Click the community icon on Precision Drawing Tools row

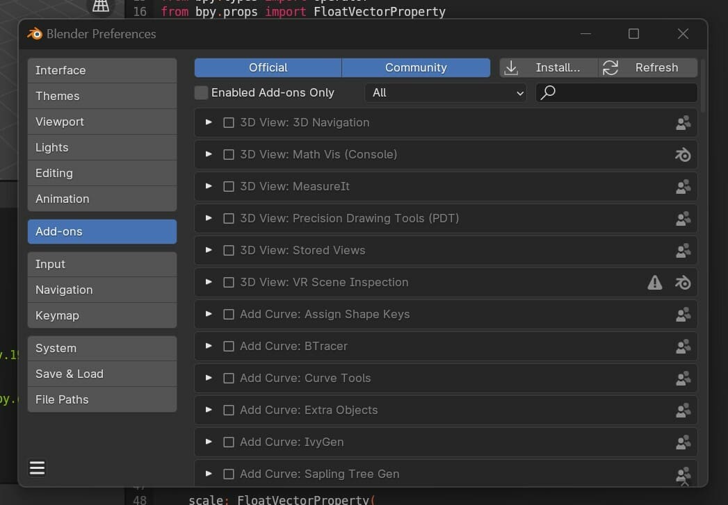(x=683, y=219)
